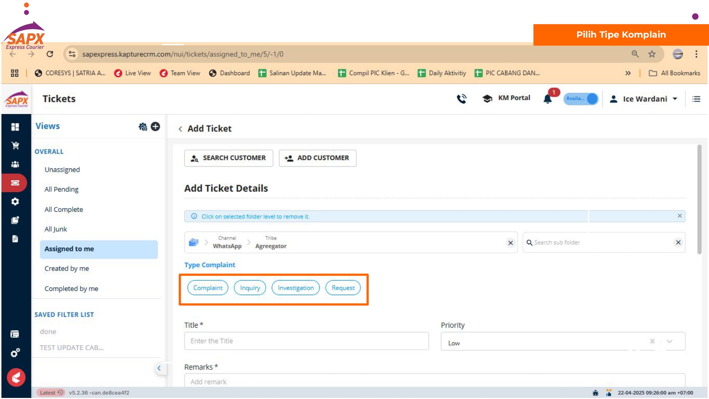Screen dimensions: 709x399
Task: Open the Team View bookmark
Action: click(180, 73)
